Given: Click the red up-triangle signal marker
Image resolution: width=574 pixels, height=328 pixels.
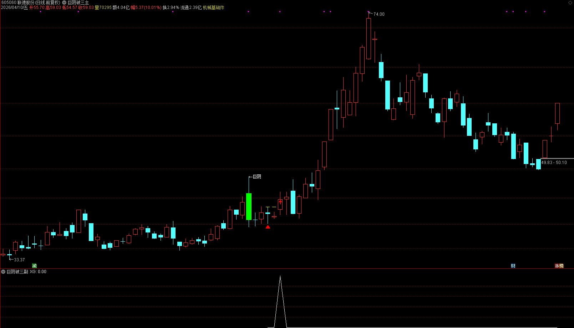Looking at the screenshot, I should (268, 227).
